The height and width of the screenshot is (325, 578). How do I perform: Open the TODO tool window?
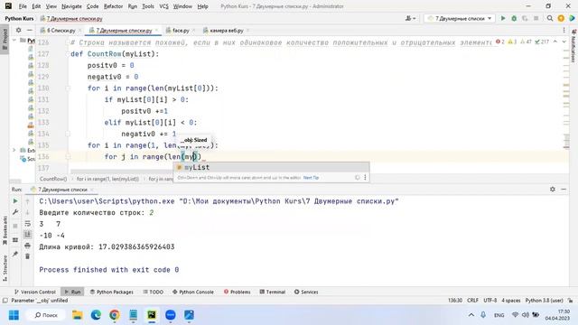(153, 292)
